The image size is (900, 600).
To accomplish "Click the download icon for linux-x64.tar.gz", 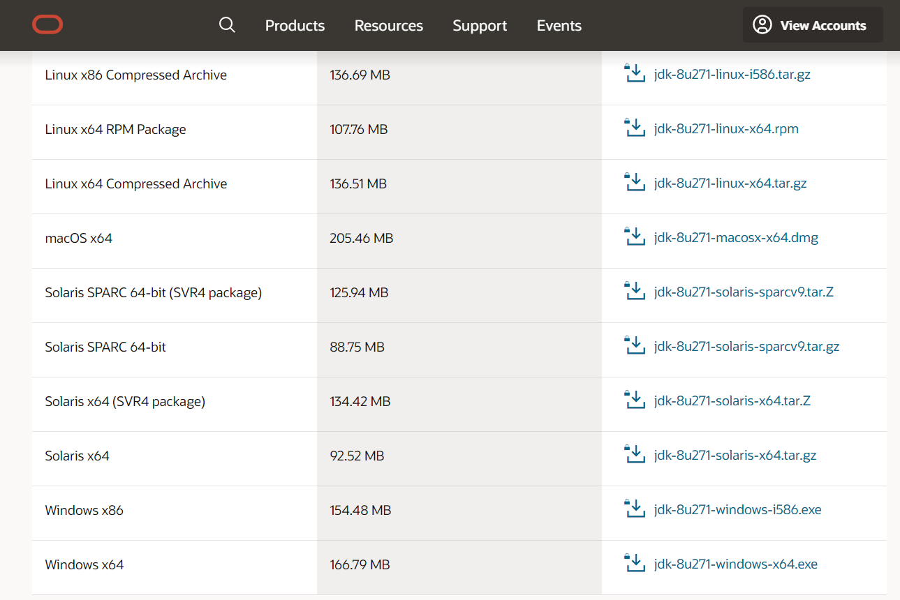I will [x=634, y=183].
